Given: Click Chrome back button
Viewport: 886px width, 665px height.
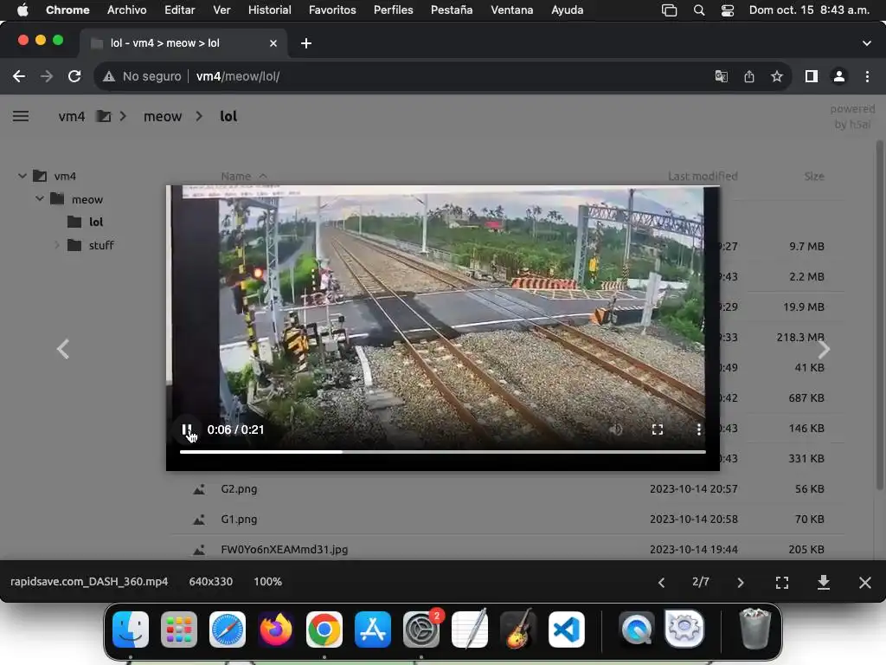Looking at the screenshot, I should point(19,76).
